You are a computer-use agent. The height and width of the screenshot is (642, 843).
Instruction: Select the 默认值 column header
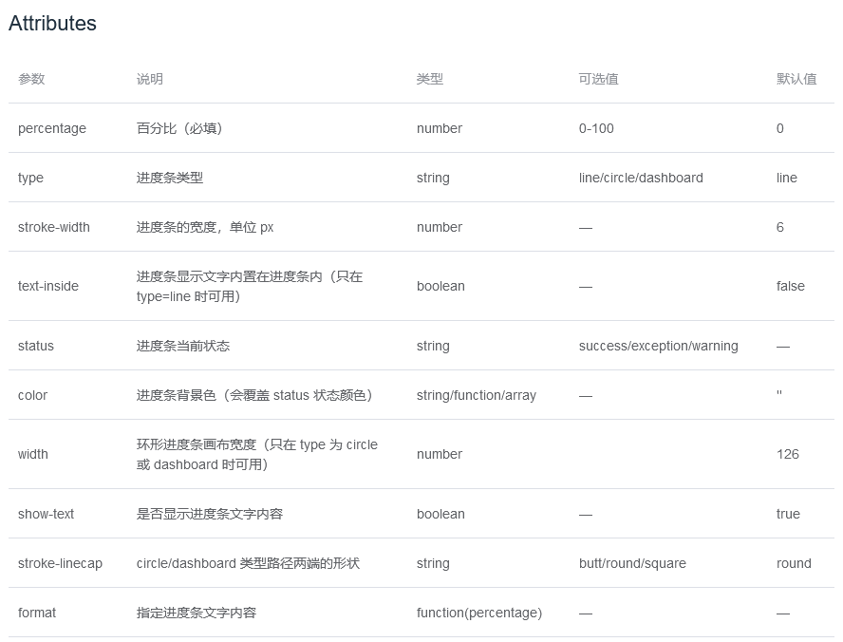[791, 79]
